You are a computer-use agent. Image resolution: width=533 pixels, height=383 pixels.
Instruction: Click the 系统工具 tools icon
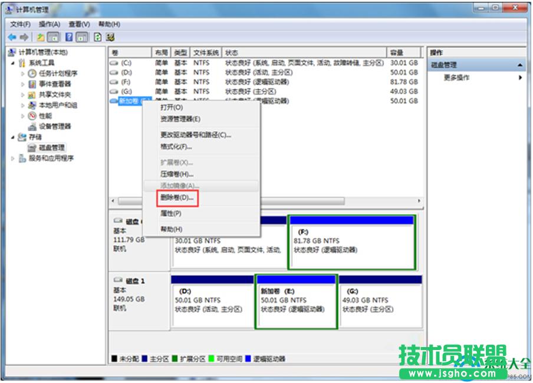22,63
